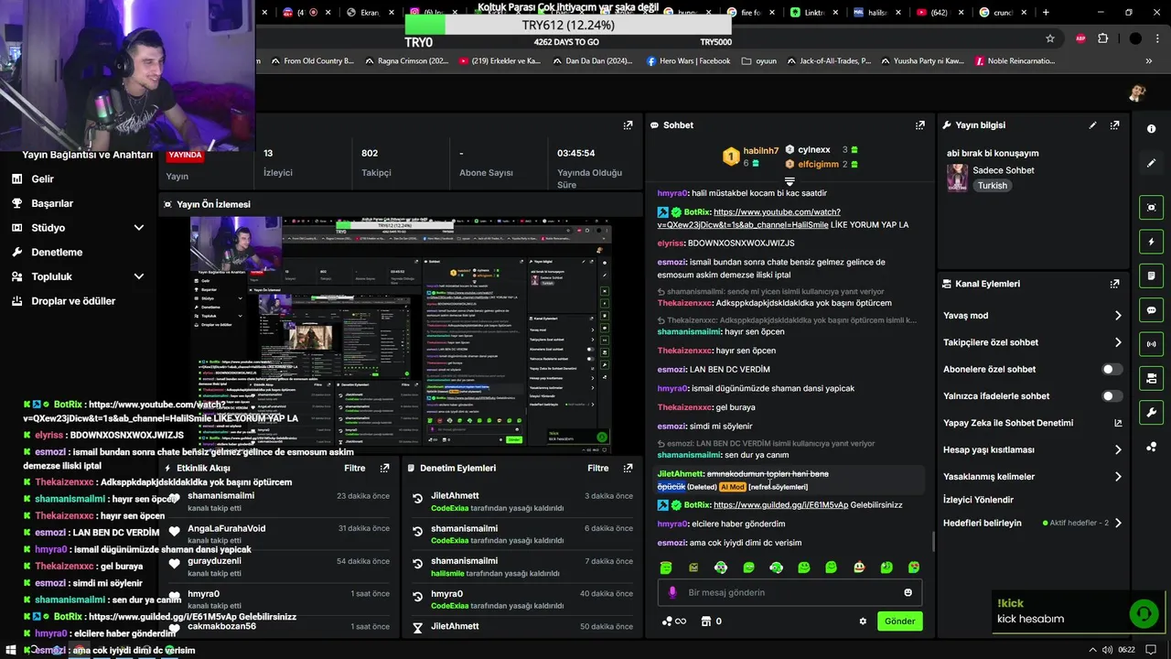
Task: Pop out the Yayın Ön İzlemesi panel
Action: click(628, 204)
